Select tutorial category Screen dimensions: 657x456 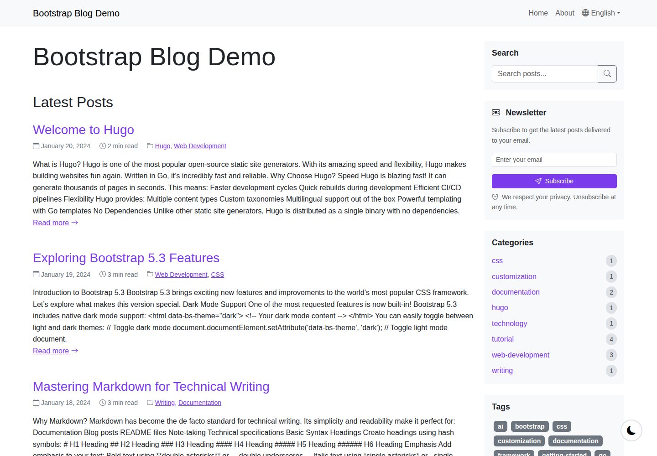(503, 339)
